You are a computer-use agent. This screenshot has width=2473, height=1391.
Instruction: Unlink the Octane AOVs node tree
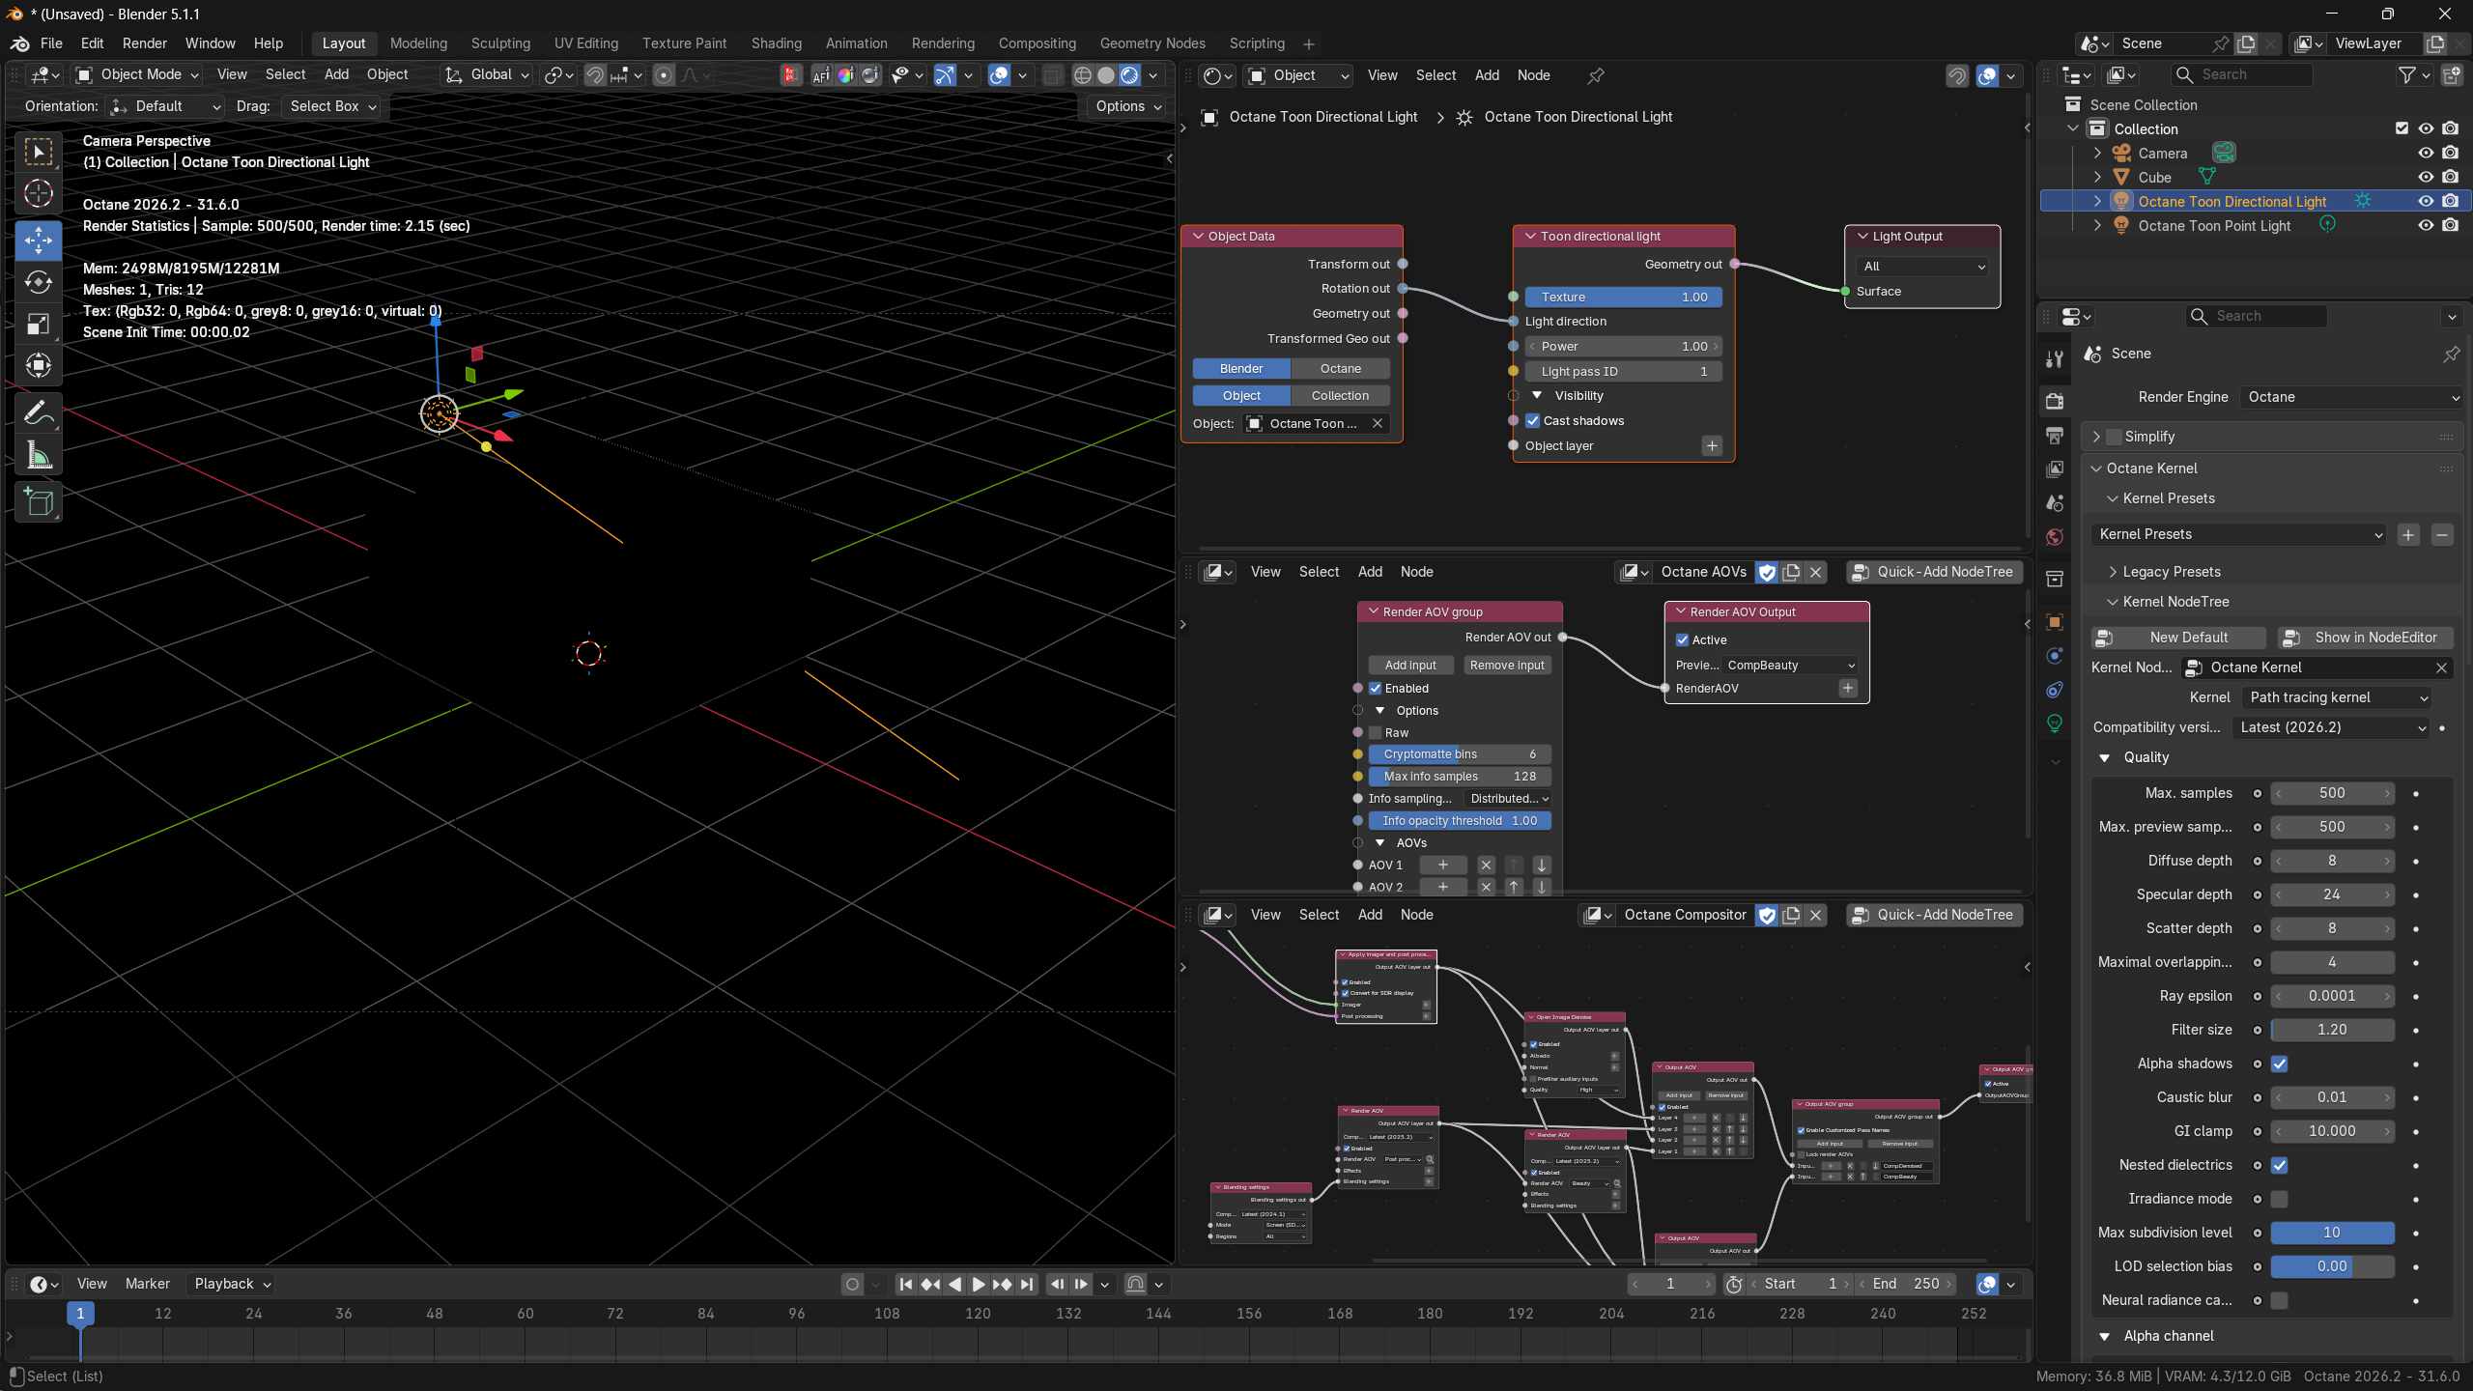(x=1815, y=572)
